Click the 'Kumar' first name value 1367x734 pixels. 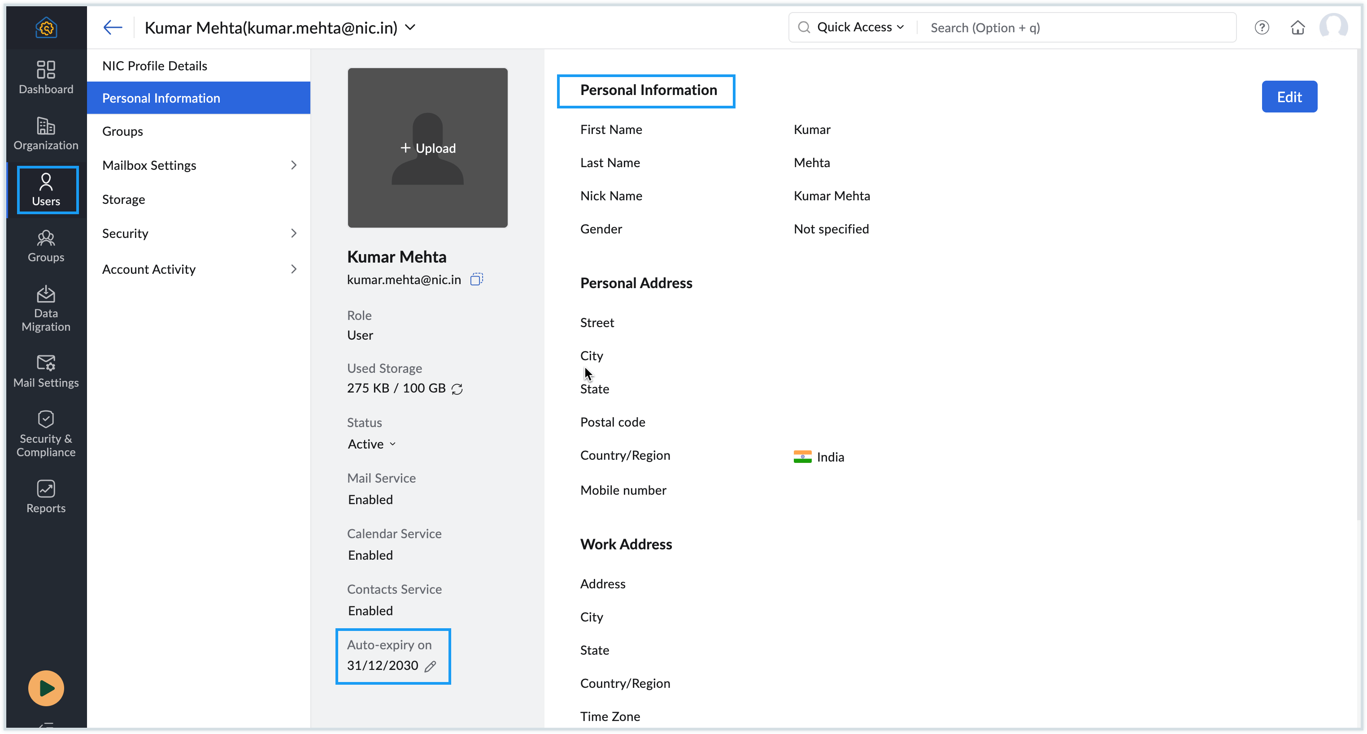point(812,130)
